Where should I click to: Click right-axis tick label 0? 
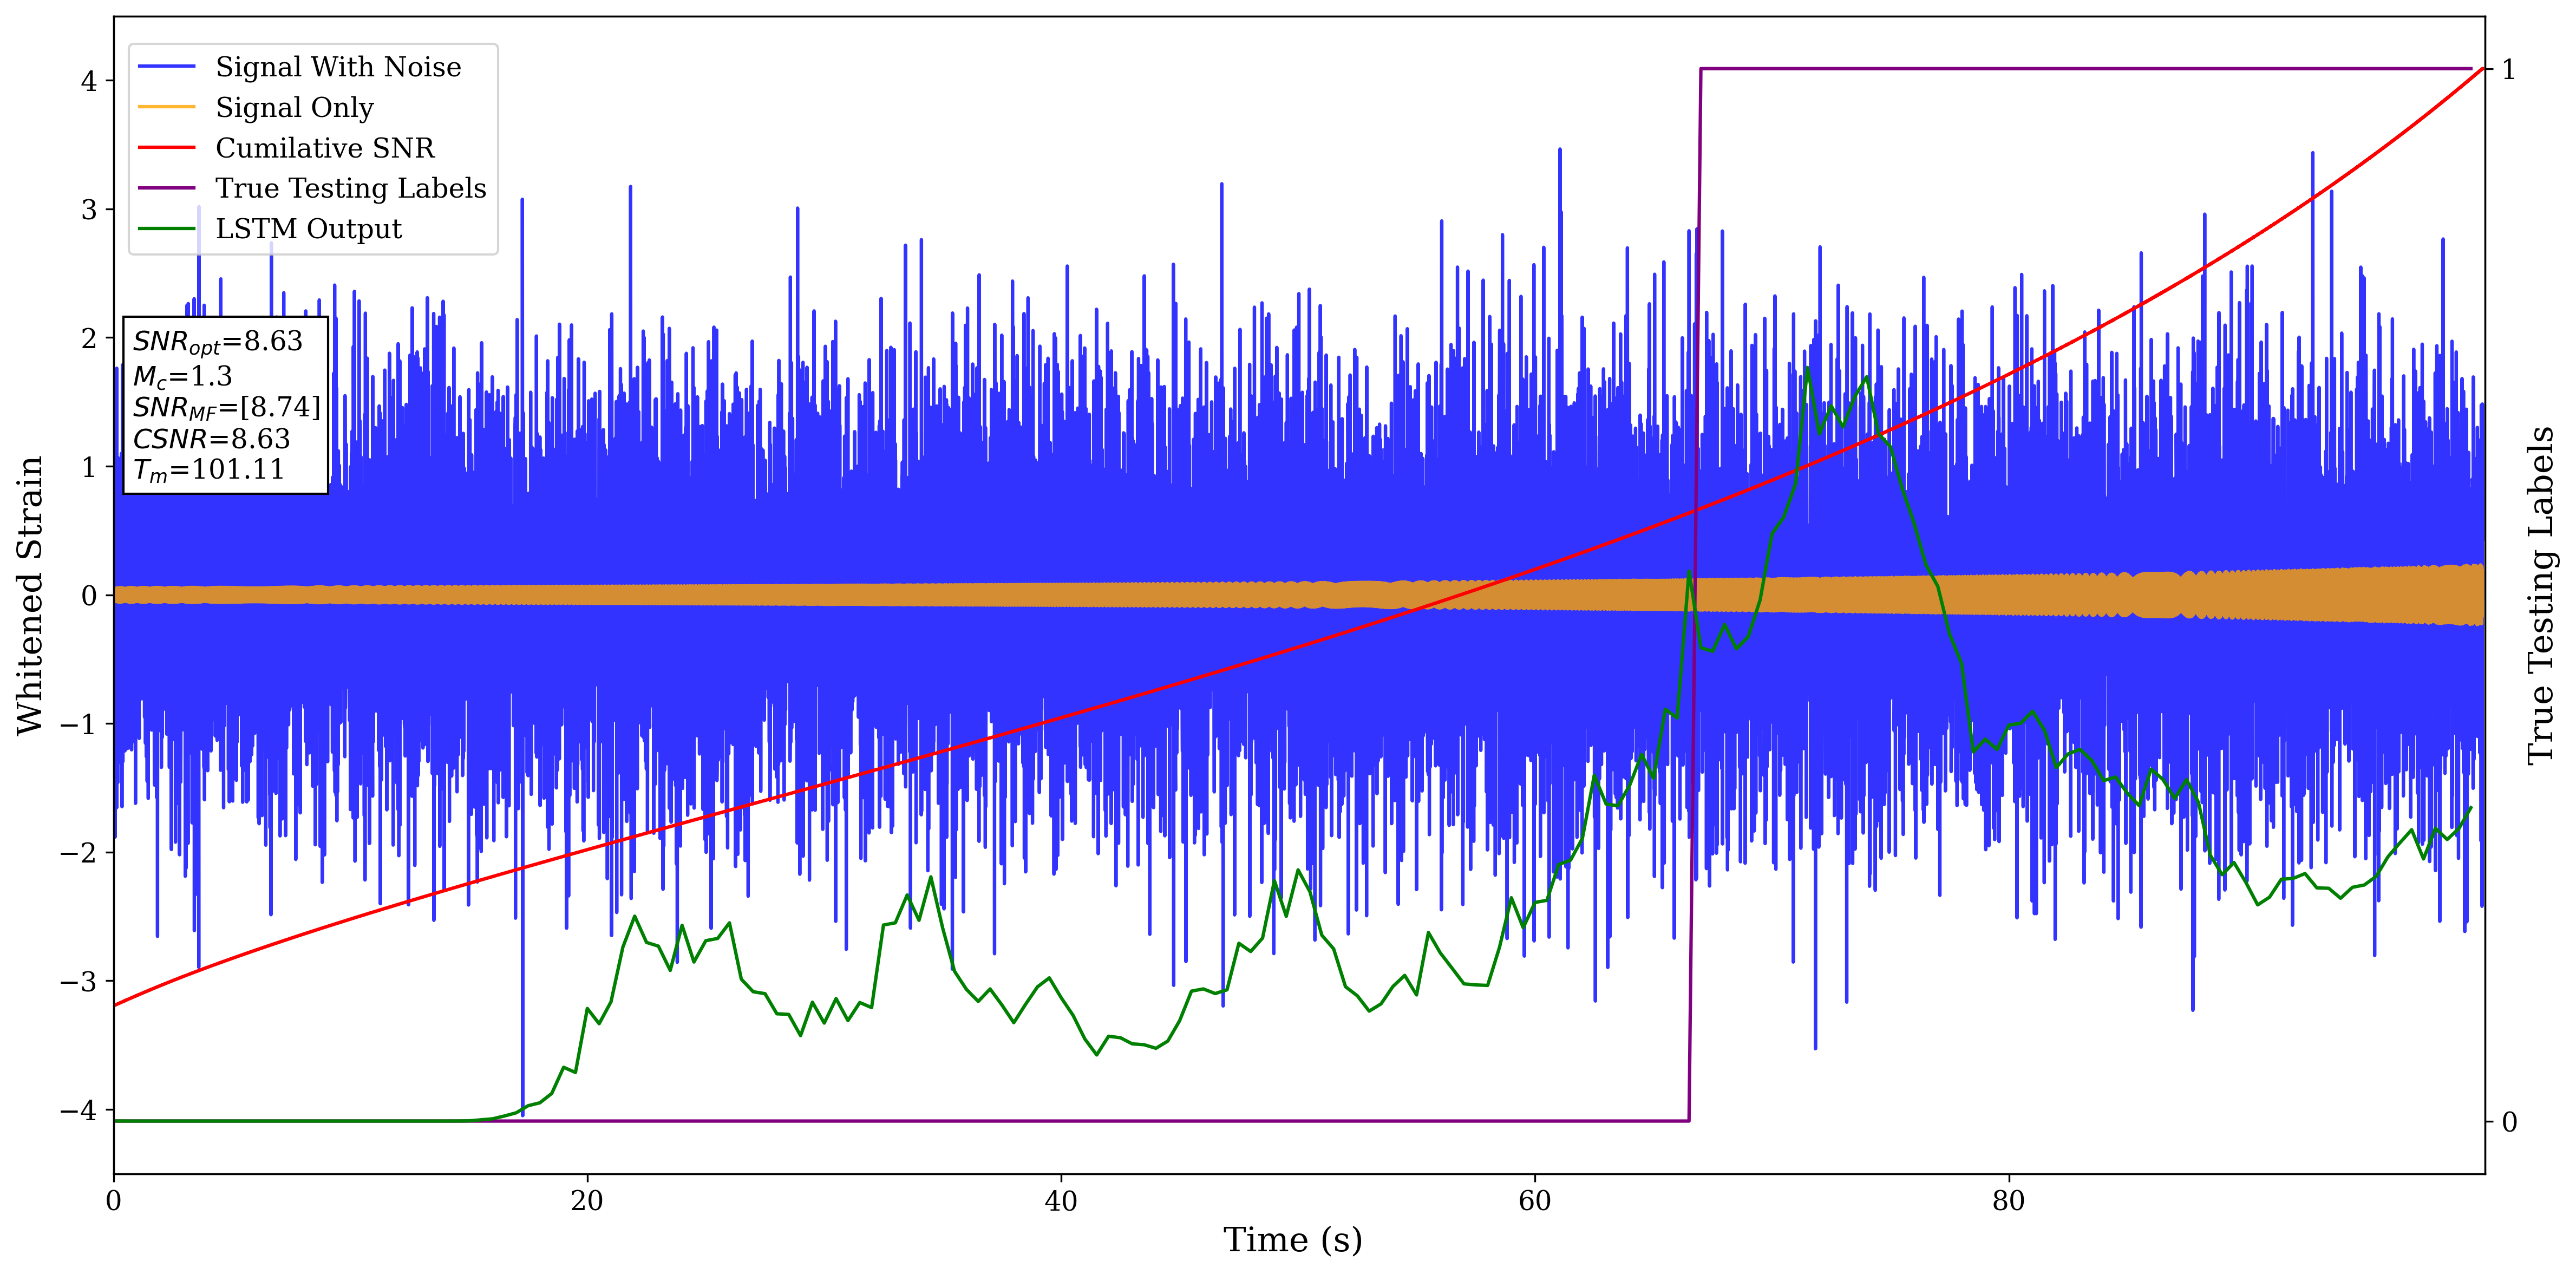[2509, 1122]
